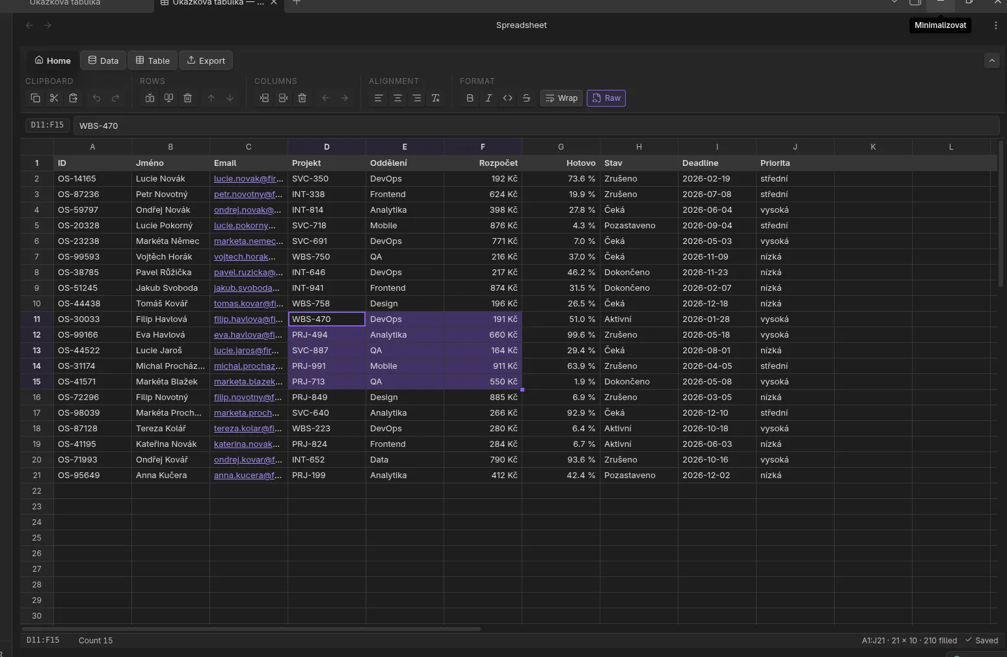Align text center icon
This screenshot has width=1007, height=657.
click(x=397, y=98)
